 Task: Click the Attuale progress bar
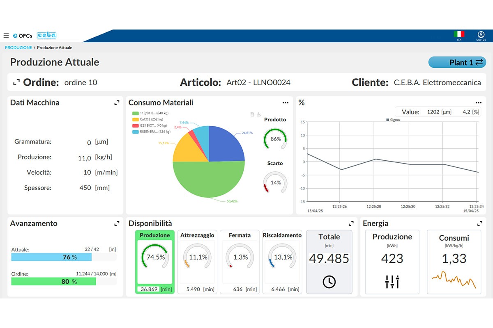(x=64, y=257)
